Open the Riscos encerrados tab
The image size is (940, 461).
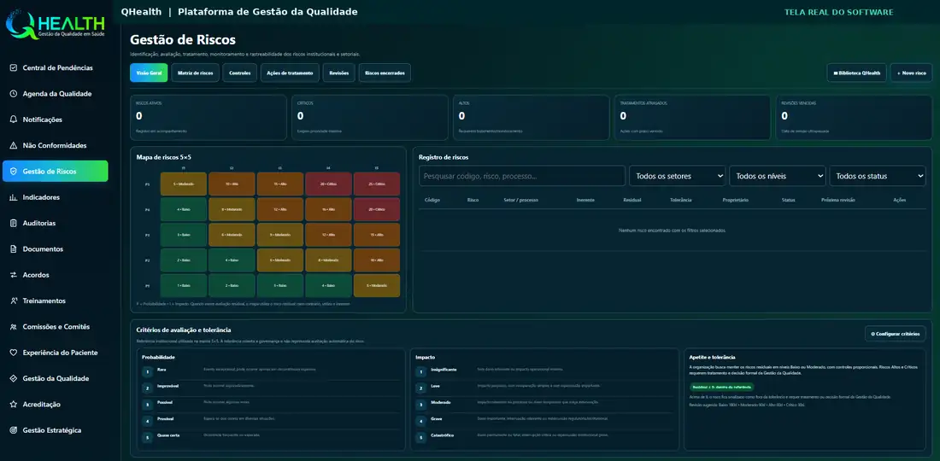(385, 73)
